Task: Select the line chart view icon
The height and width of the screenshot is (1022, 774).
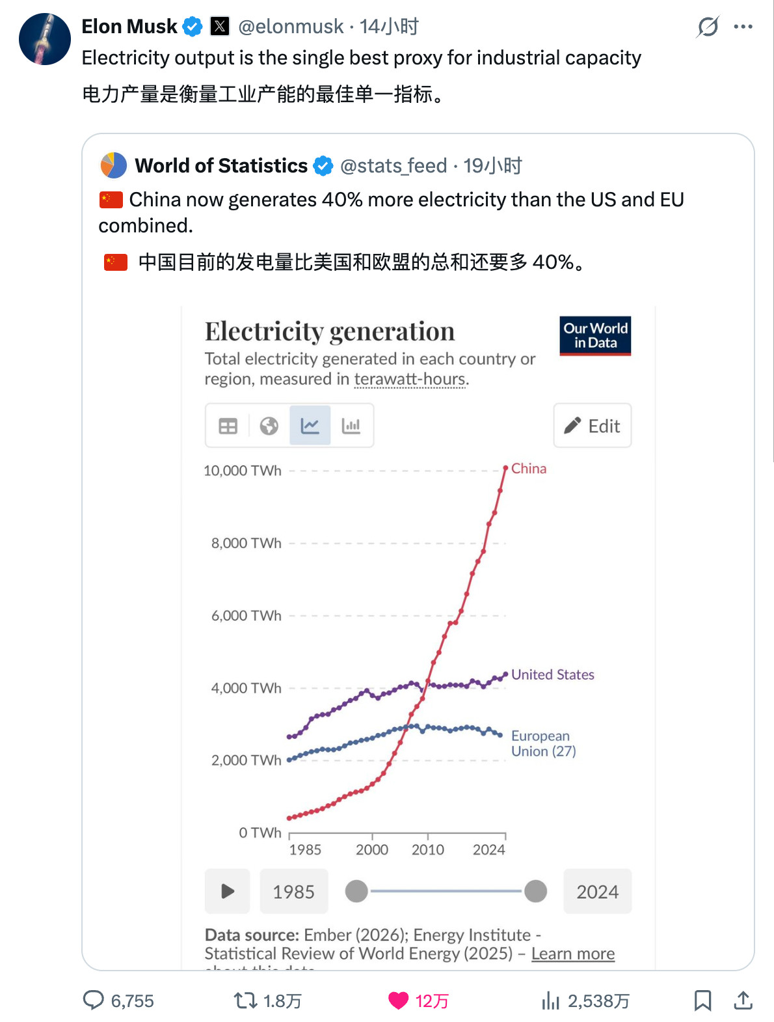Action: point(310,426)
